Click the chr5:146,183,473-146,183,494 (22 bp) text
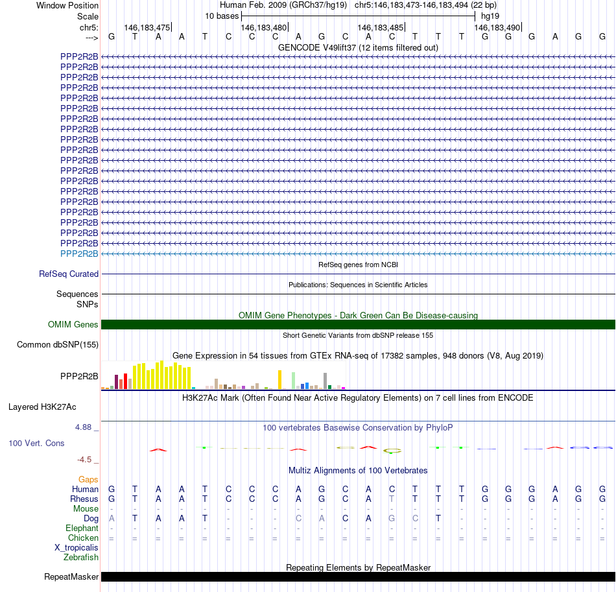This screenshot has width=616, height=592. pos(425,5)
